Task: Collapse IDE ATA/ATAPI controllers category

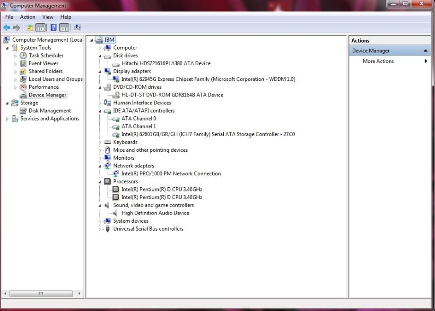Action: (x=100, y=111)
